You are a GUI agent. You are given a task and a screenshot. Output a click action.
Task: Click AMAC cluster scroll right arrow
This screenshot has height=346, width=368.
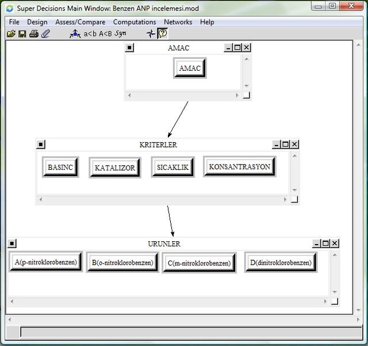tap(237, 95)
